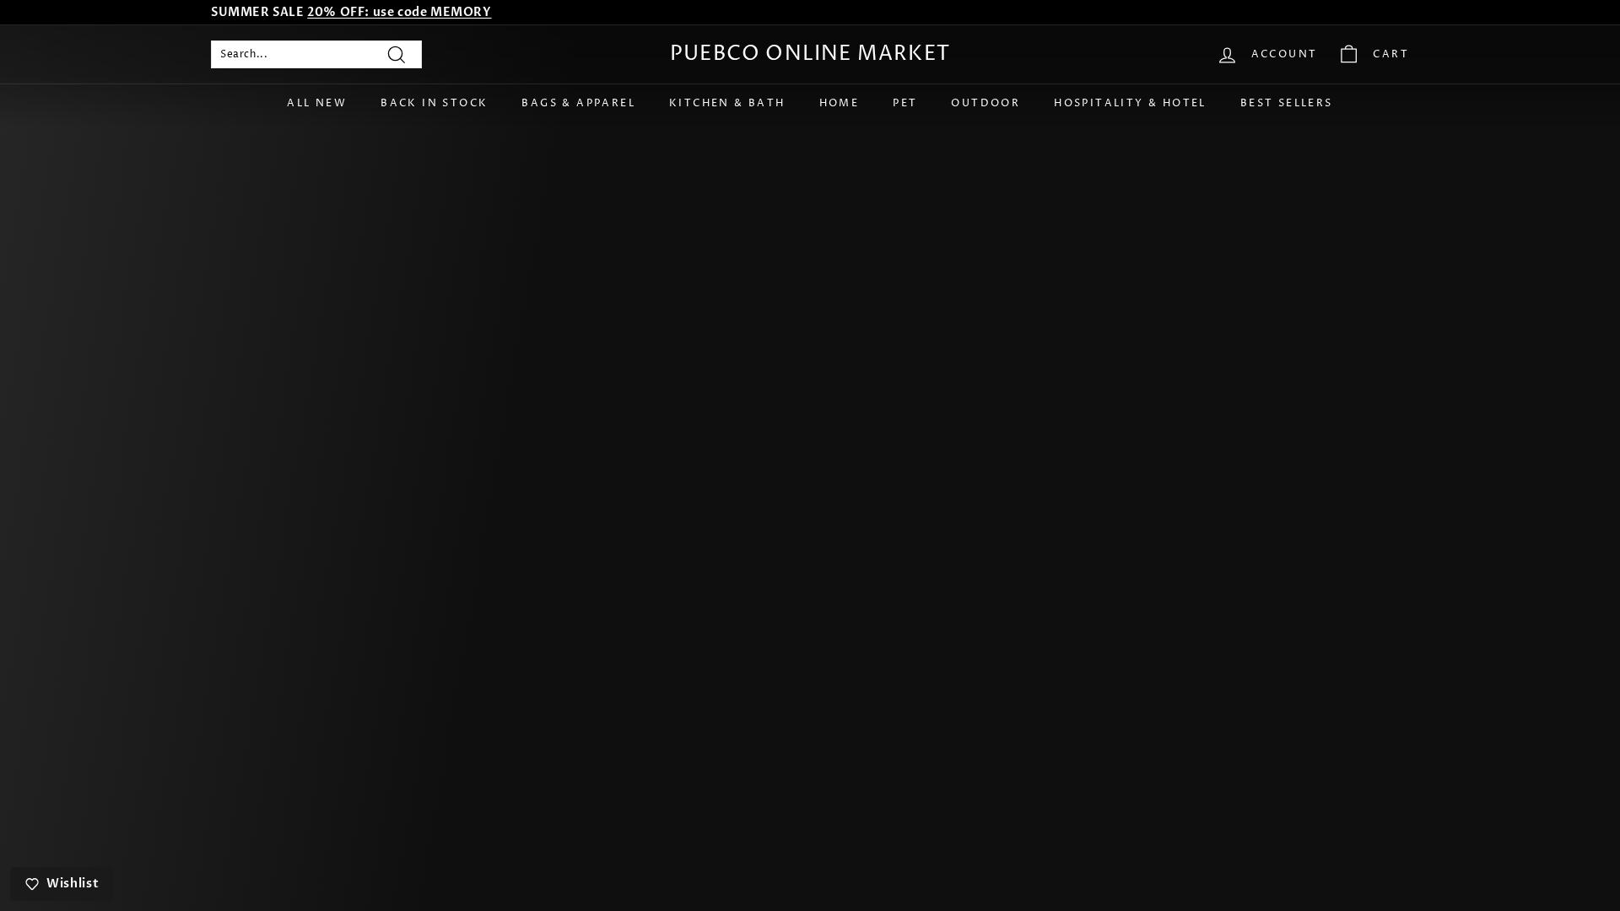Open the BAGS & APPAREL menu

[x=578, y=104]
